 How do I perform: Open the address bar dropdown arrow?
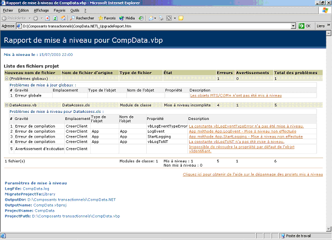[x=301, y=26]
